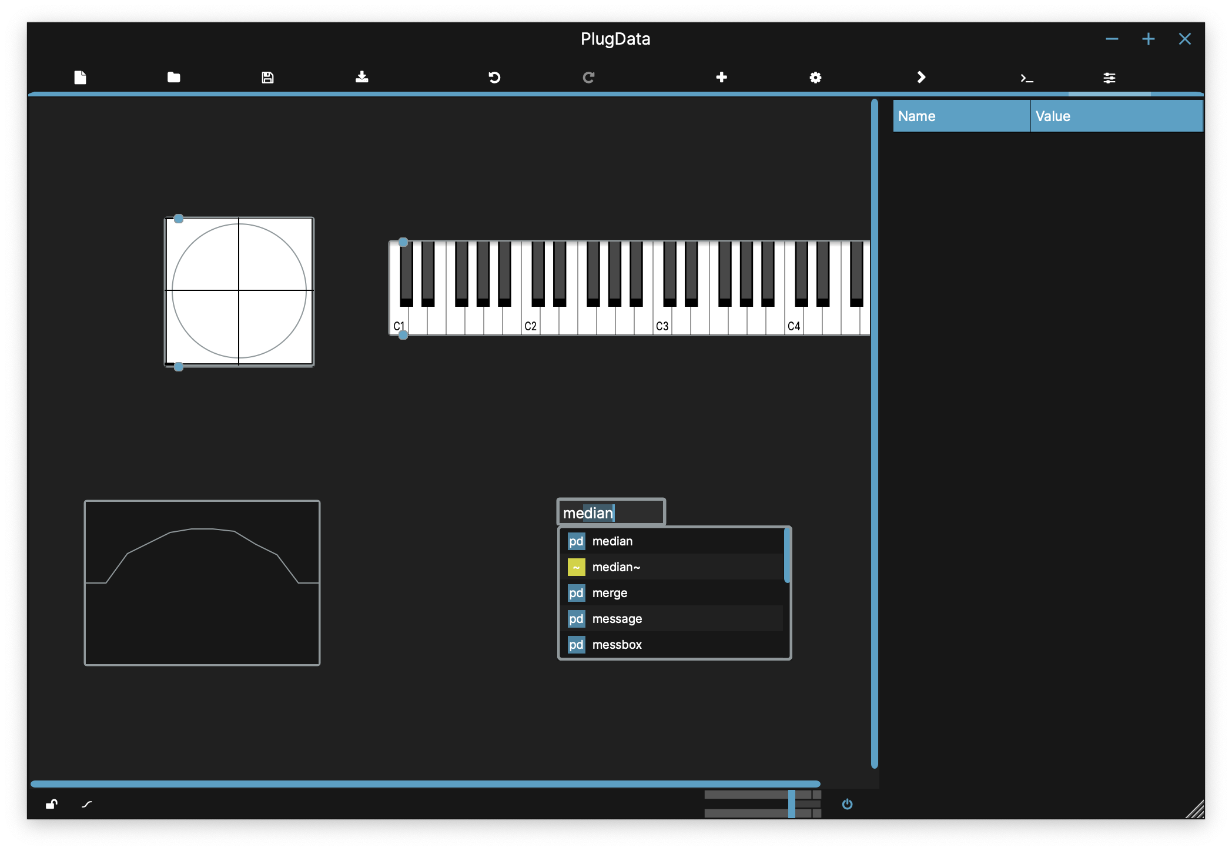Click the Value column header
Viewport: 1232px width, 851px height.
pos(1116,116)
